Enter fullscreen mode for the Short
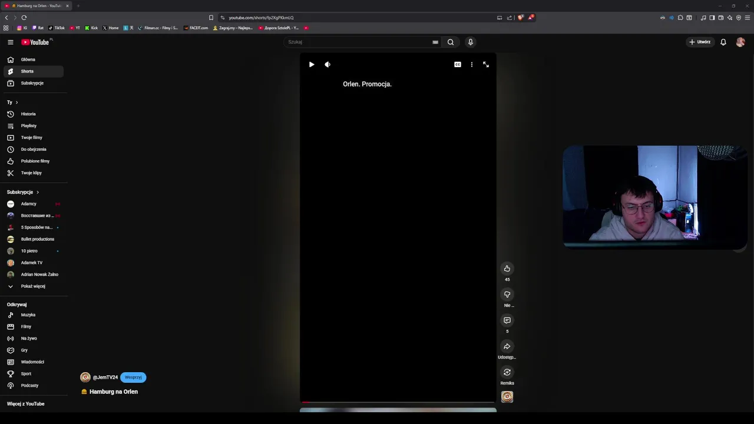This screenshot has height=424, width=754. [x=486, y=64]
